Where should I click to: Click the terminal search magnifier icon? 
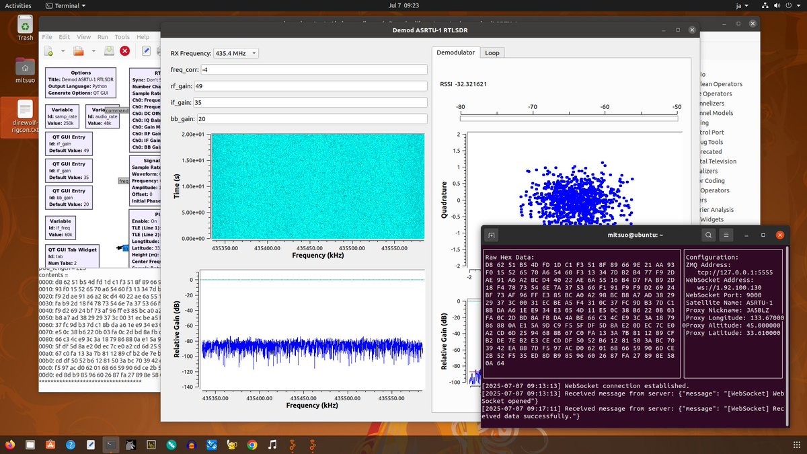[x=709, y=235]
